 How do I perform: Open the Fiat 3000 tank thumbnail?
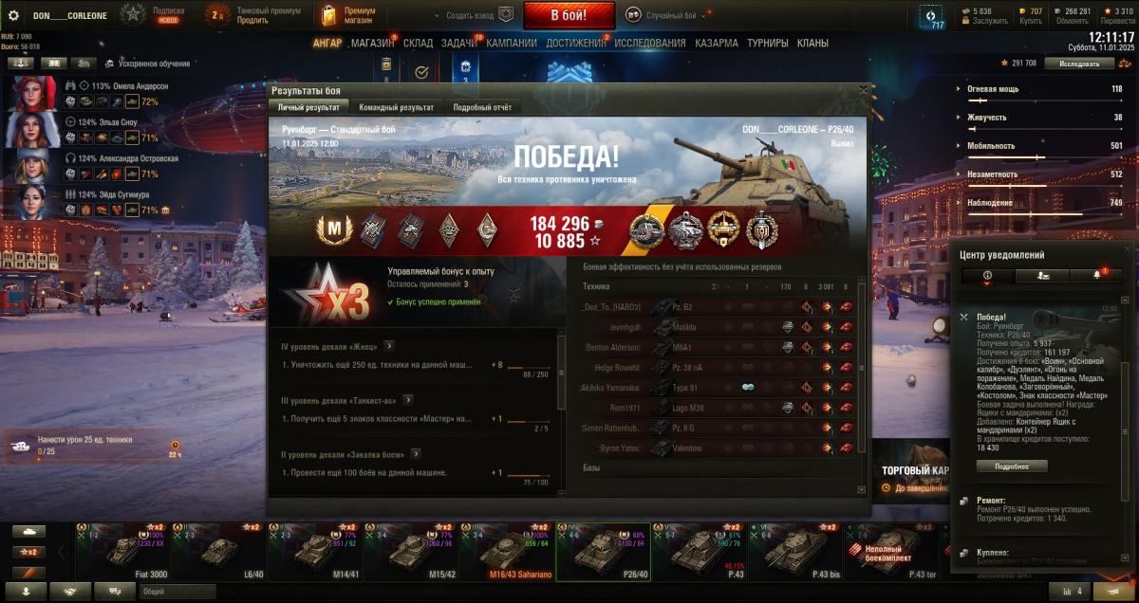pyautogui.click(x=123, y=552)
